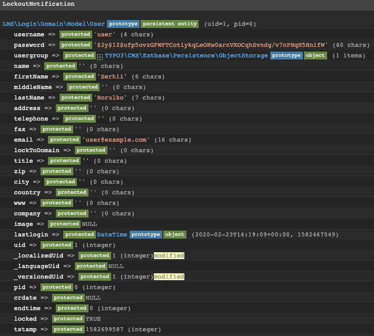Click the lastlogin property name

(x=31, y=235)
